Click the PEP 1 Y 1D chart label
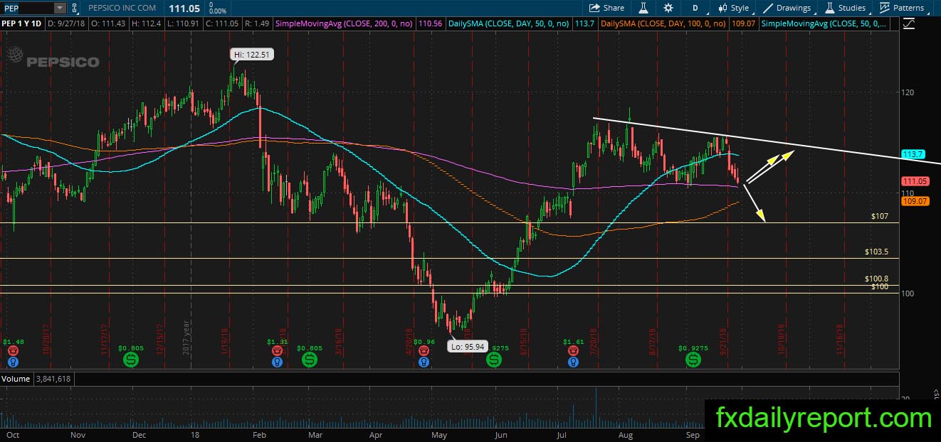 pyautogui.click(x=22, y=24)
